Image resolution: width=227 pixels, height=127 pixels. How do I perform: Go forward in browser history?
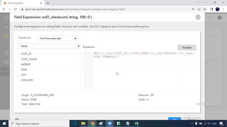(10, 9)
